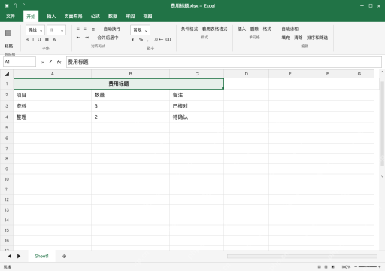Click the Save icon in title bar

pos(7,5)
